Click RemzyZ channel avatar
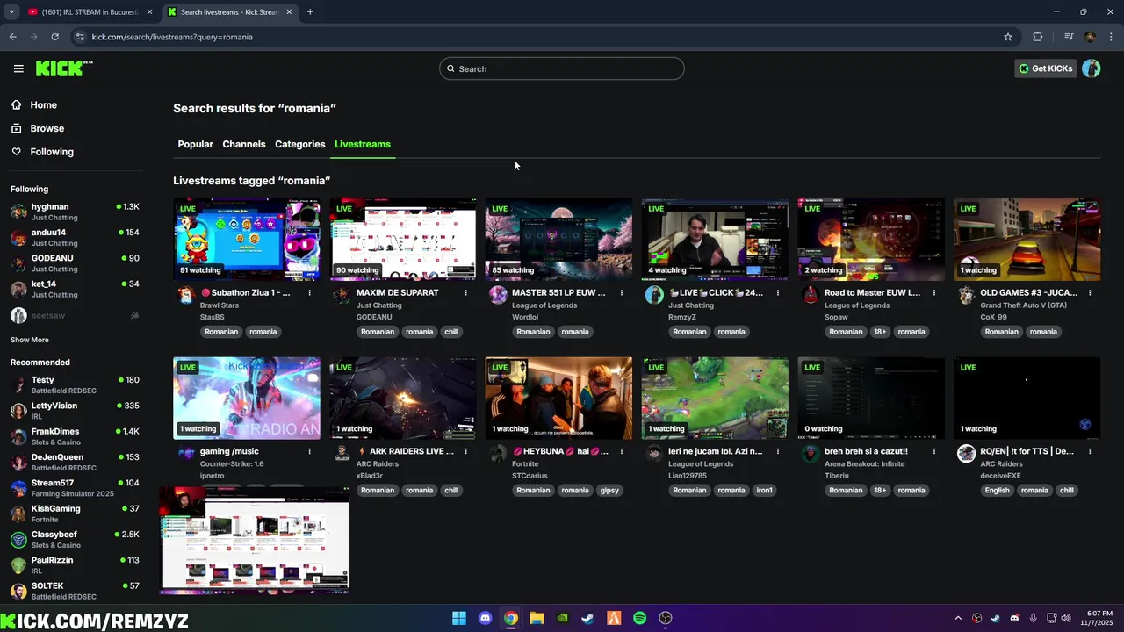The image size is (1124, 632). point(654,295)
